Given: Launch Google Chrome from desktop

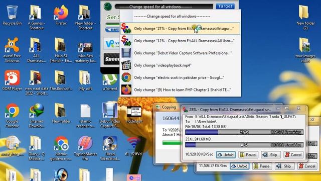Looking at the screenshot, I should [12, 116].
